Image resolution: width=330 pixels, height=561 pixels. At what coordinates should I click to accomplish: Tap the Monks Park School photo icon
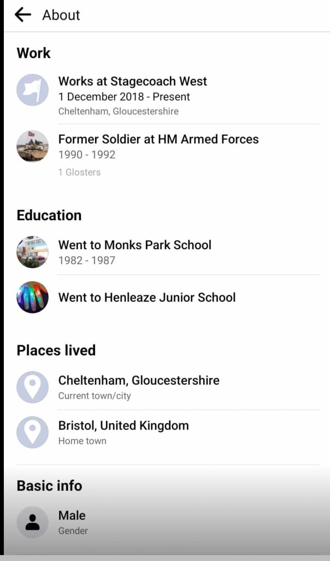33,252
